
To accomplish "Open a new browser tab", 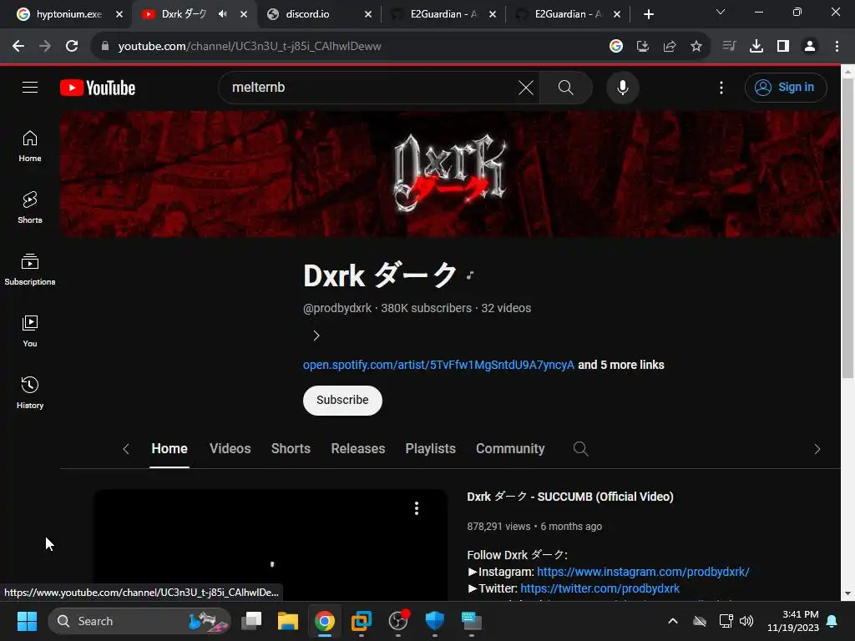I will click(648, 14).
